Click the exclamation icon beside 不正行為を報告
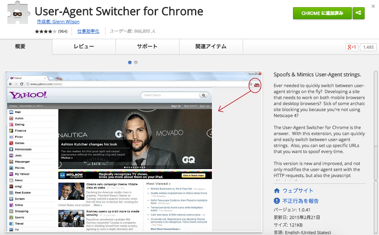The width and height of the screenshot is (379, 235). 277,201
